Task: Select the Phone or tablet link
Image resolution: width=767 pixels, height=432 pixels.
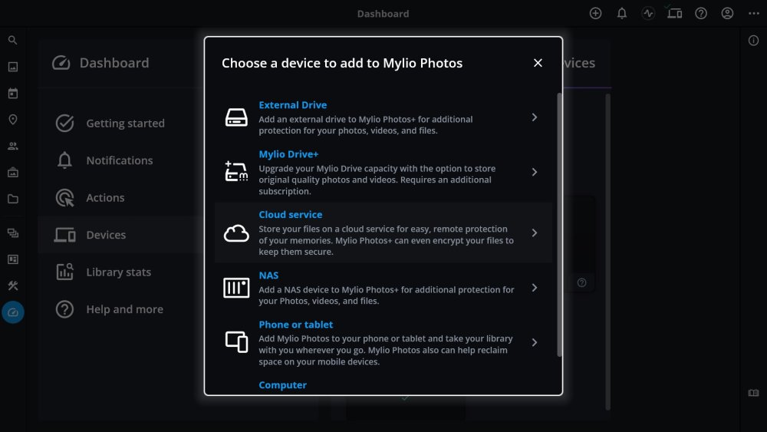Action: point(295,325)
